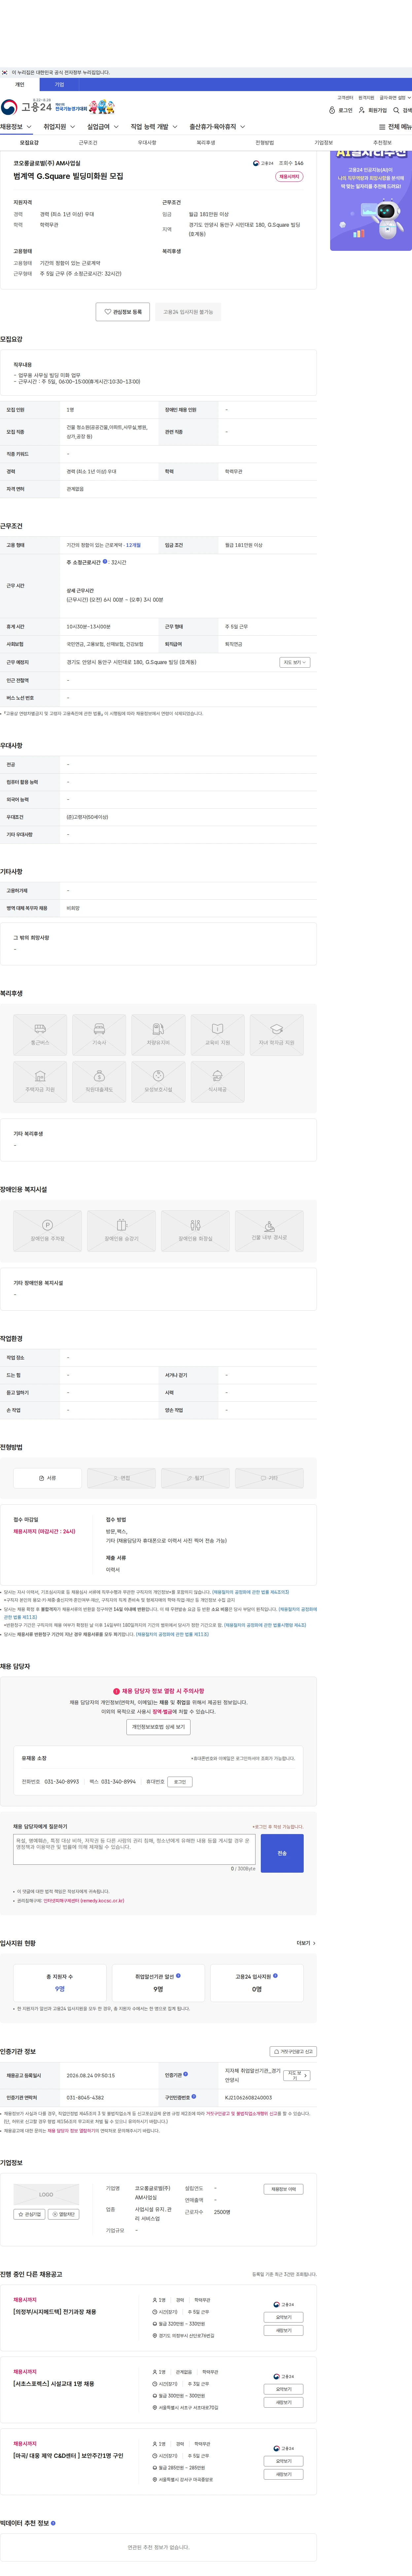Open the 지도 보기 dropdown for work location
This screenshot has width=412, height=2576.
pos(295,662)
